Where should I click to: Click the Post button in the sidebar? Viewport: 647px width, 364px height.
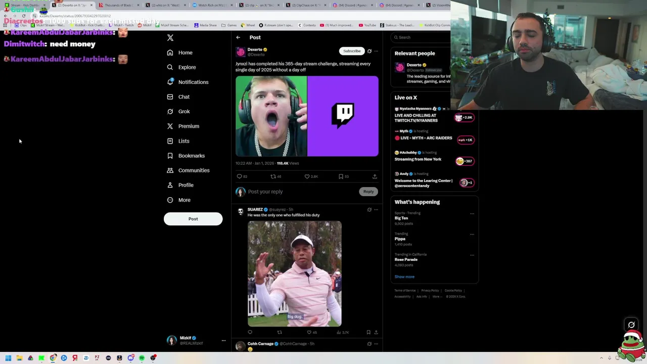[193, 219]
